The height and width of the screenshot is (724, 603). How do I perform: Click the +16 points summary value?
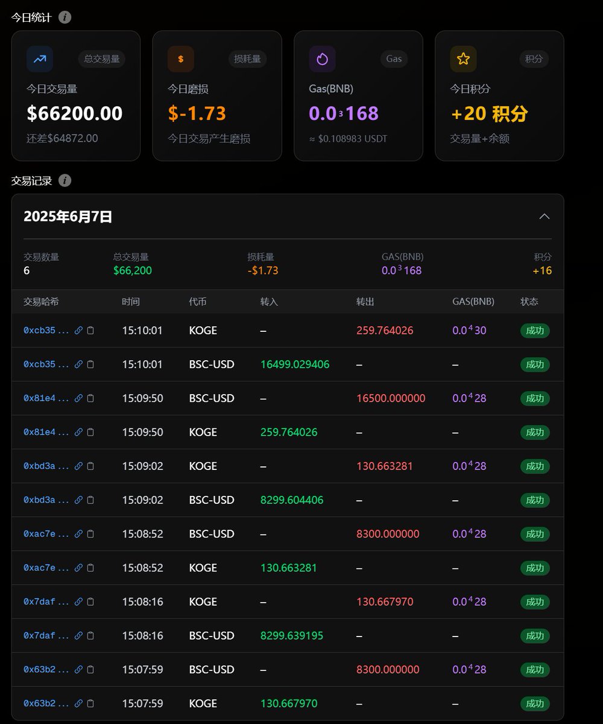point(542,270)
